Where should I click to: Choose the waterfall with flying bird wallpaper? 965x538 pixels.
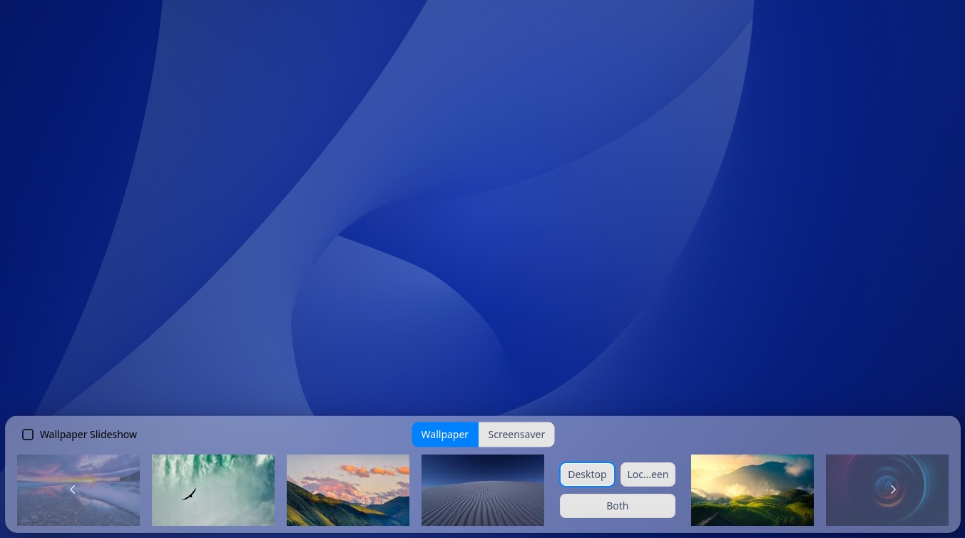[x=213, y=489]
